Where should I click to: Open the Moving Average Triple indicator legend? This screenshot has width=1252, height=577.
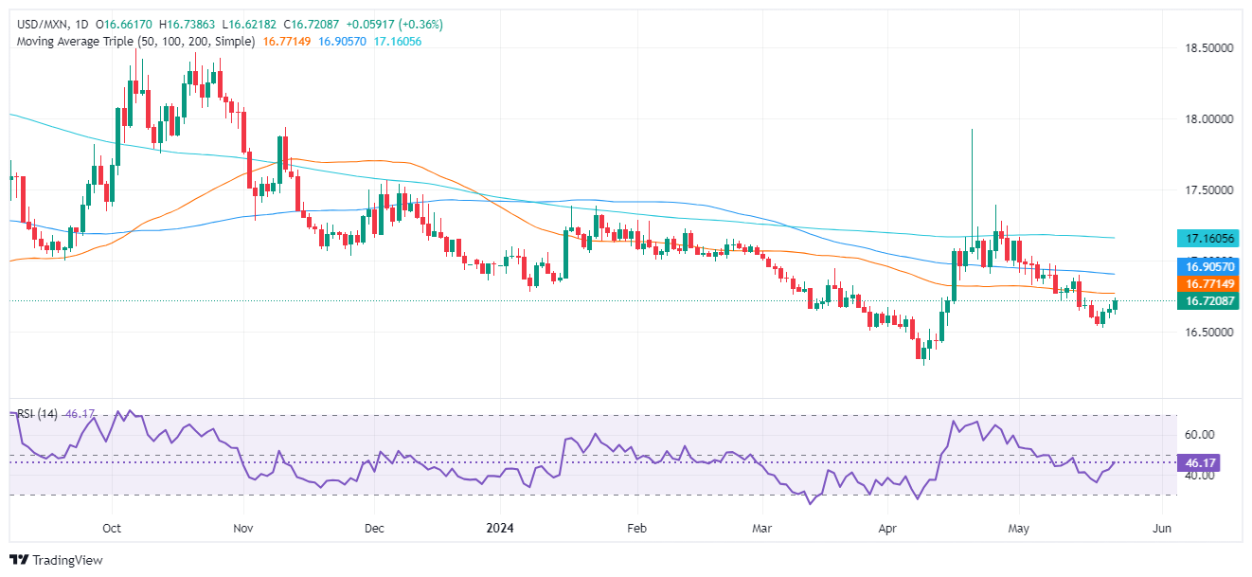tap(133, 42)
